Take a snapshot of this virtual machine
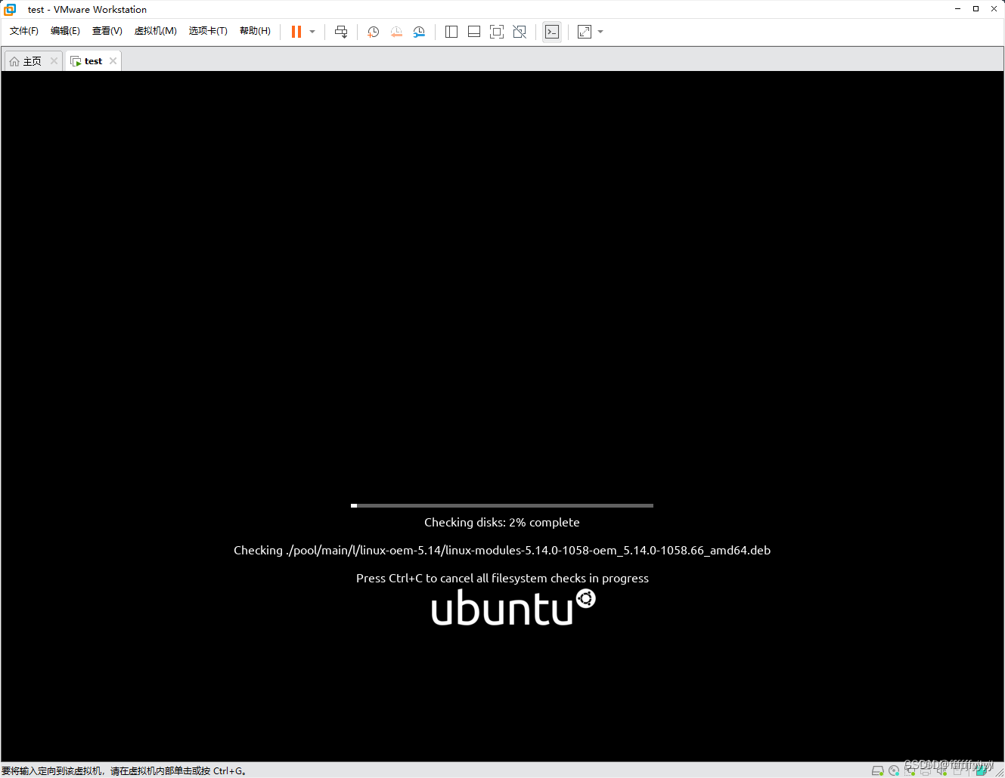 click(x=373, y=32)
